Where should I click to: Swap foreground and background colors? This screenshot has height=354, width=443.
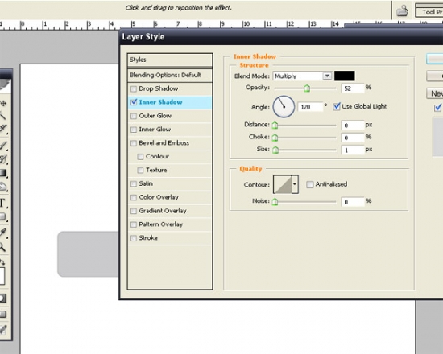pyautogui.click(x=2, y=261)
